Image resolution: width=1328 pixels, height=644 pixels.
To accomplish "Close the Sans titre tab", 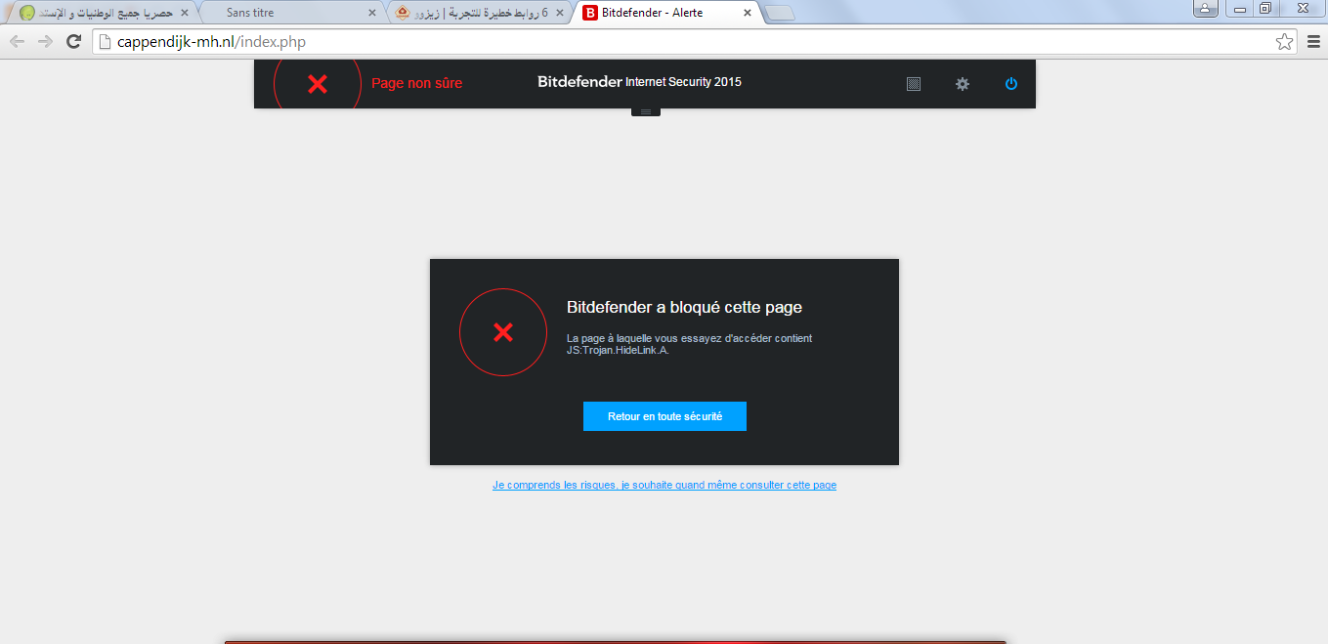I will pos(371,13).
